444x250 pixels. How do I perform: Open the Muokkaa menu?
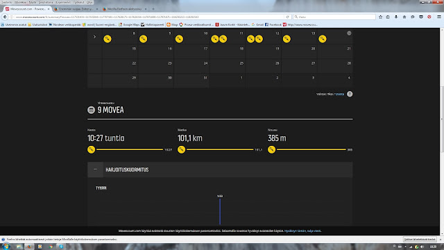(x=20, y=2)
